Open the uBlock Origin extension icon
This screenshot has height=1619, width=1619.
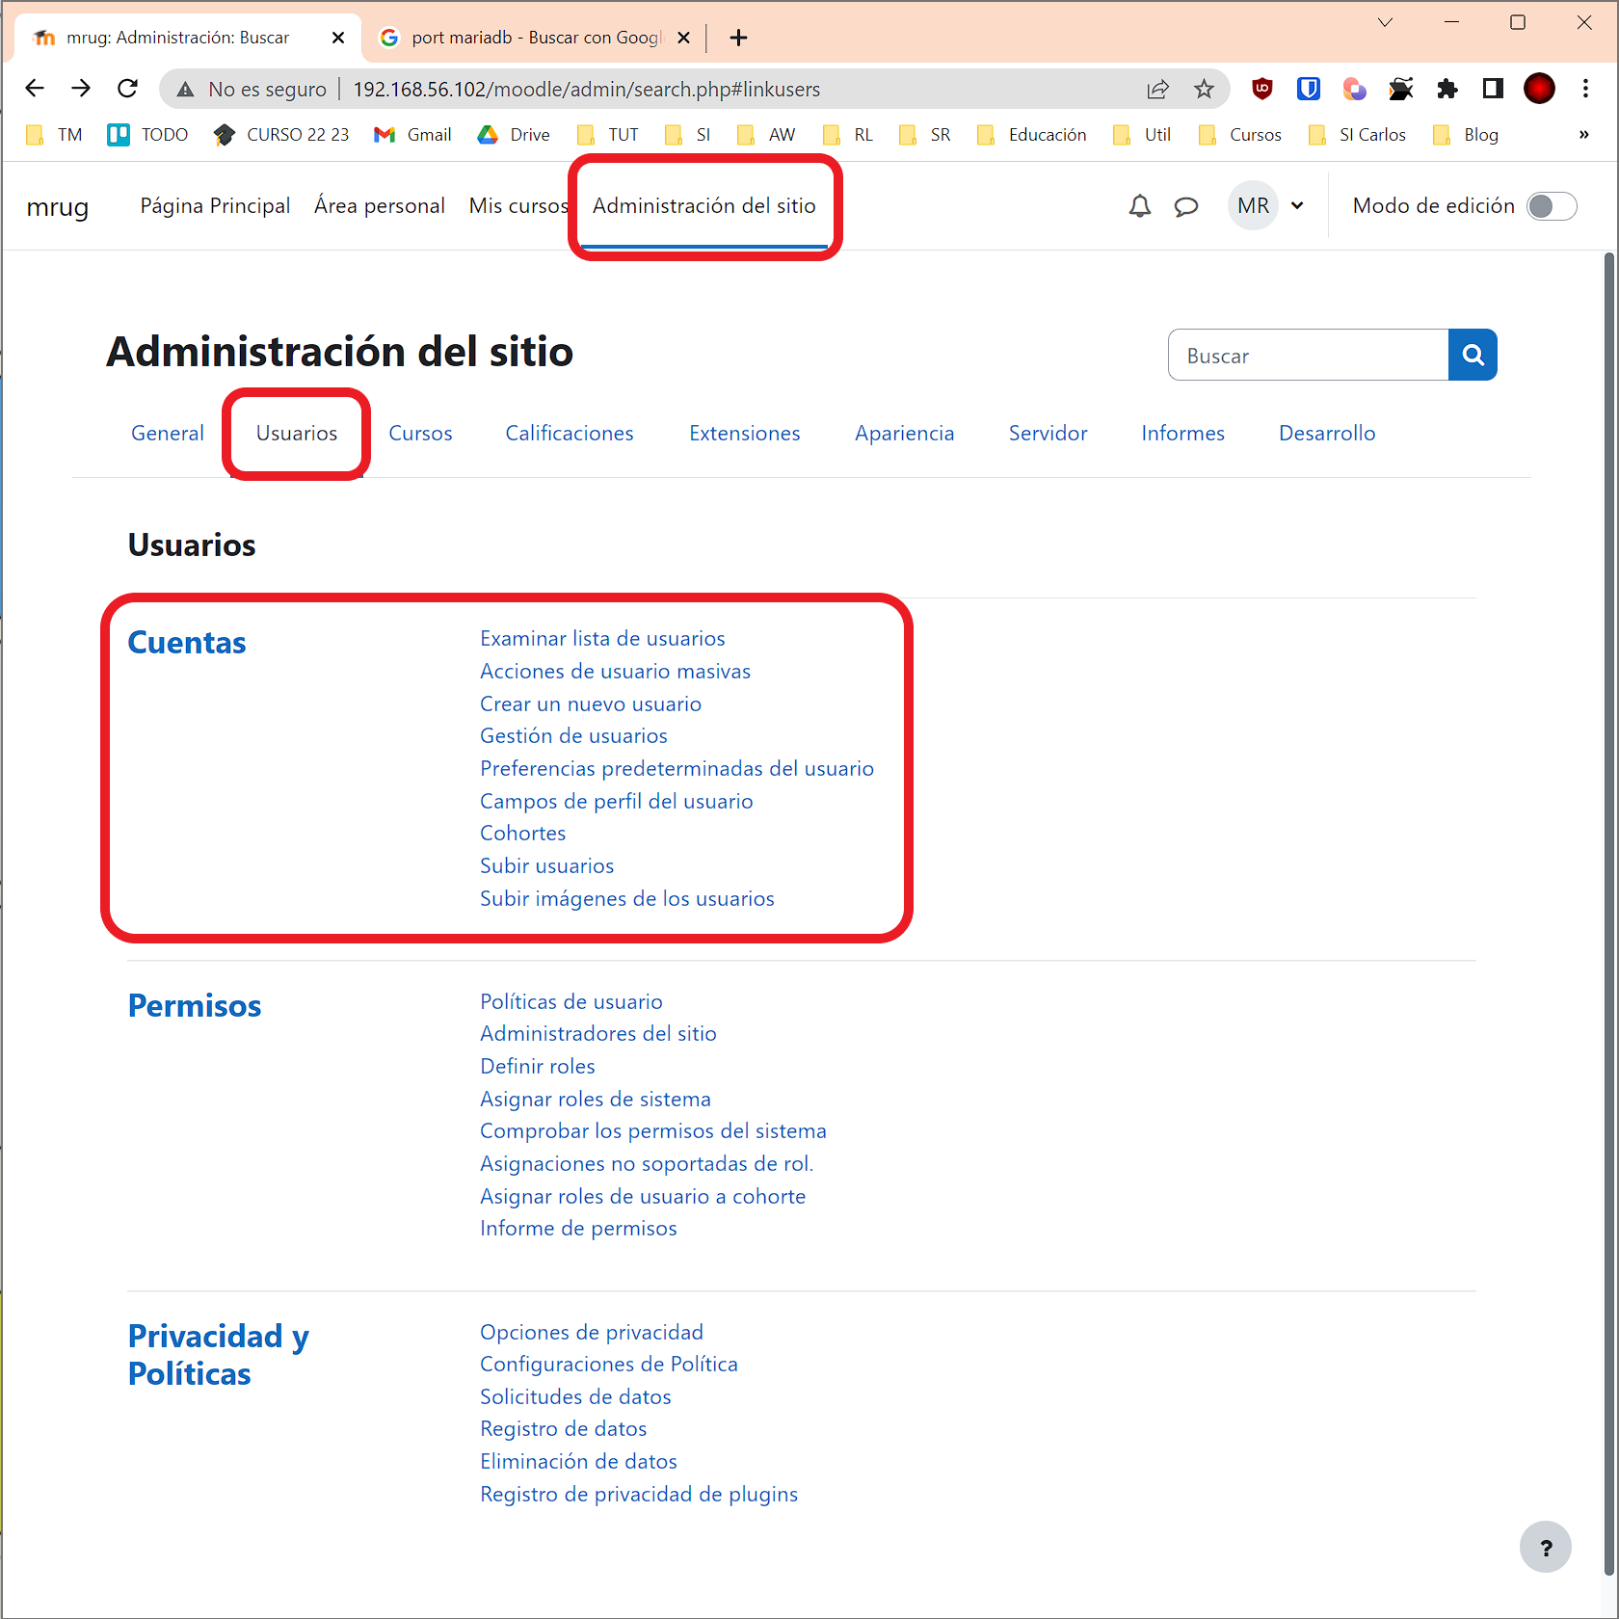tap(1261, 89)
